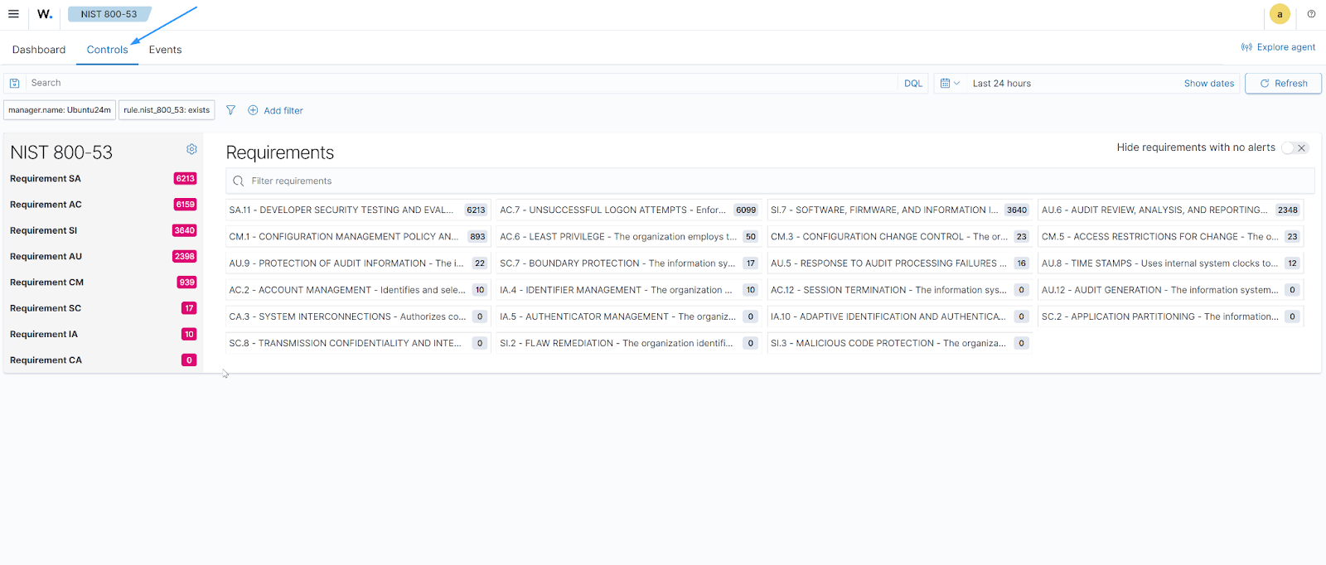Switch query language with DQL button

point(913,84)
